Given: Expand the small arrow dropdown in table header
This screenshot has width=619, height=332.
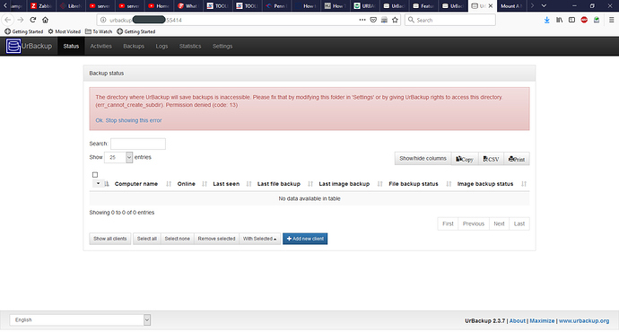Looking at the screenshot, I should 98,184.
